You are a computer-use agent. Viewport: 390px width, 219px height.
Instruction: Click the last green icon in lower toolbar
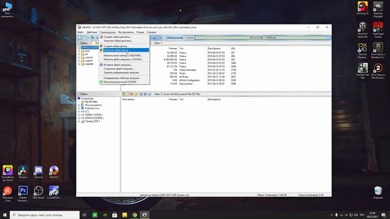[x=150, y=94]
